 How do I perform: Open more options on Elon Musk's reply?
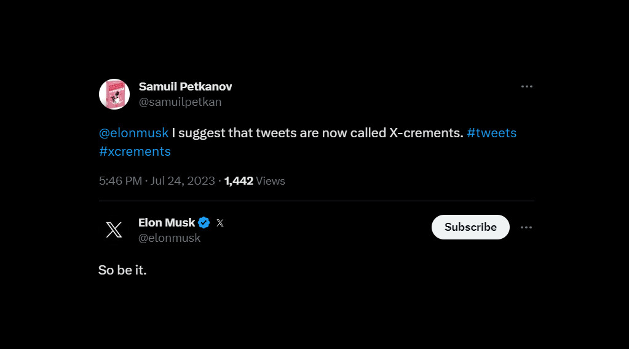pos(526,227)
